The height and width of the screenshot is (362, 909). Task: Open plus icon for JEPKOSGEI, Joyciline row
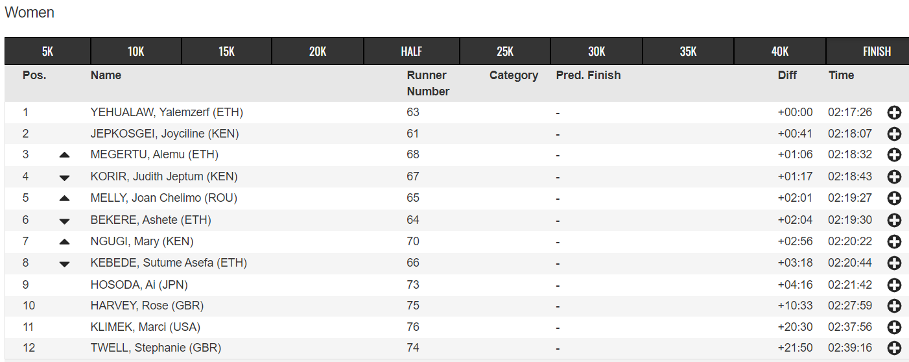(x=894, y=134)
